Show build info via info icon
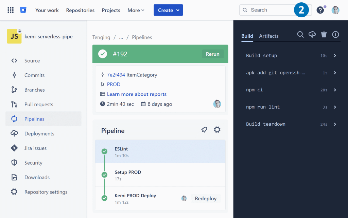Viewport: 348px width, 218px height. point(335,35)
